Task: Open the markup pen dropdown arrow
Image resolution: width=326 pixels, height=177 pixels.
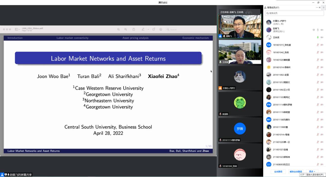Action: (x=148, y=29)
